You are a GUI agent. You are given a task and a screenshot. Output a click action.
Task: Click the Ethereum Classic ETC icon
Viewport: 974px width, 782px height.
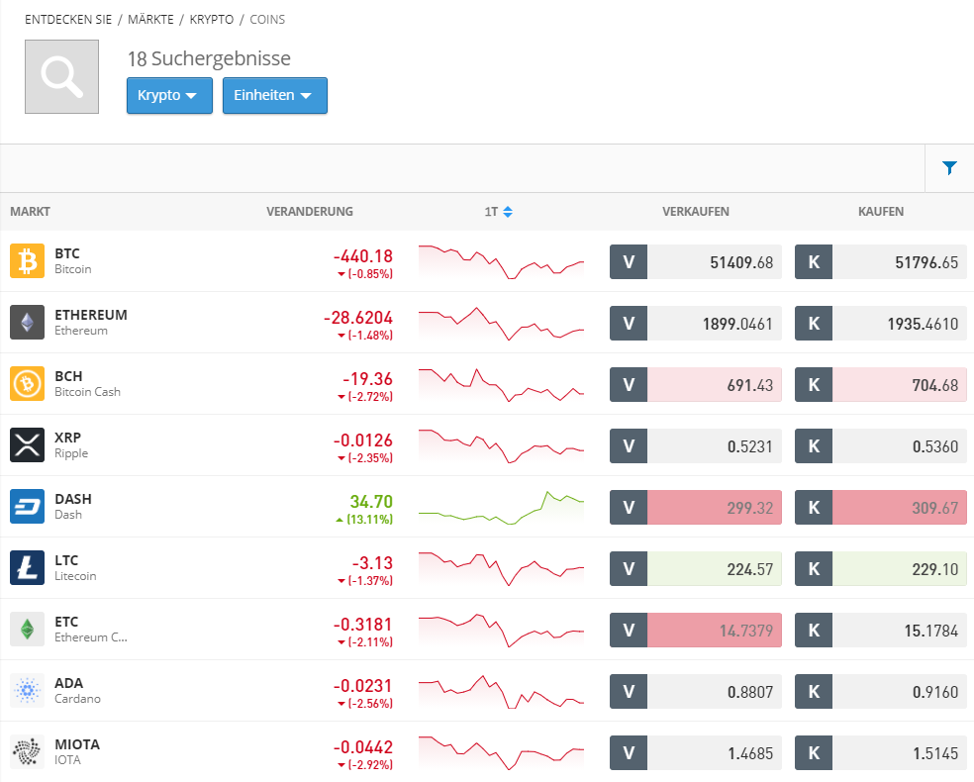point(28,630)
